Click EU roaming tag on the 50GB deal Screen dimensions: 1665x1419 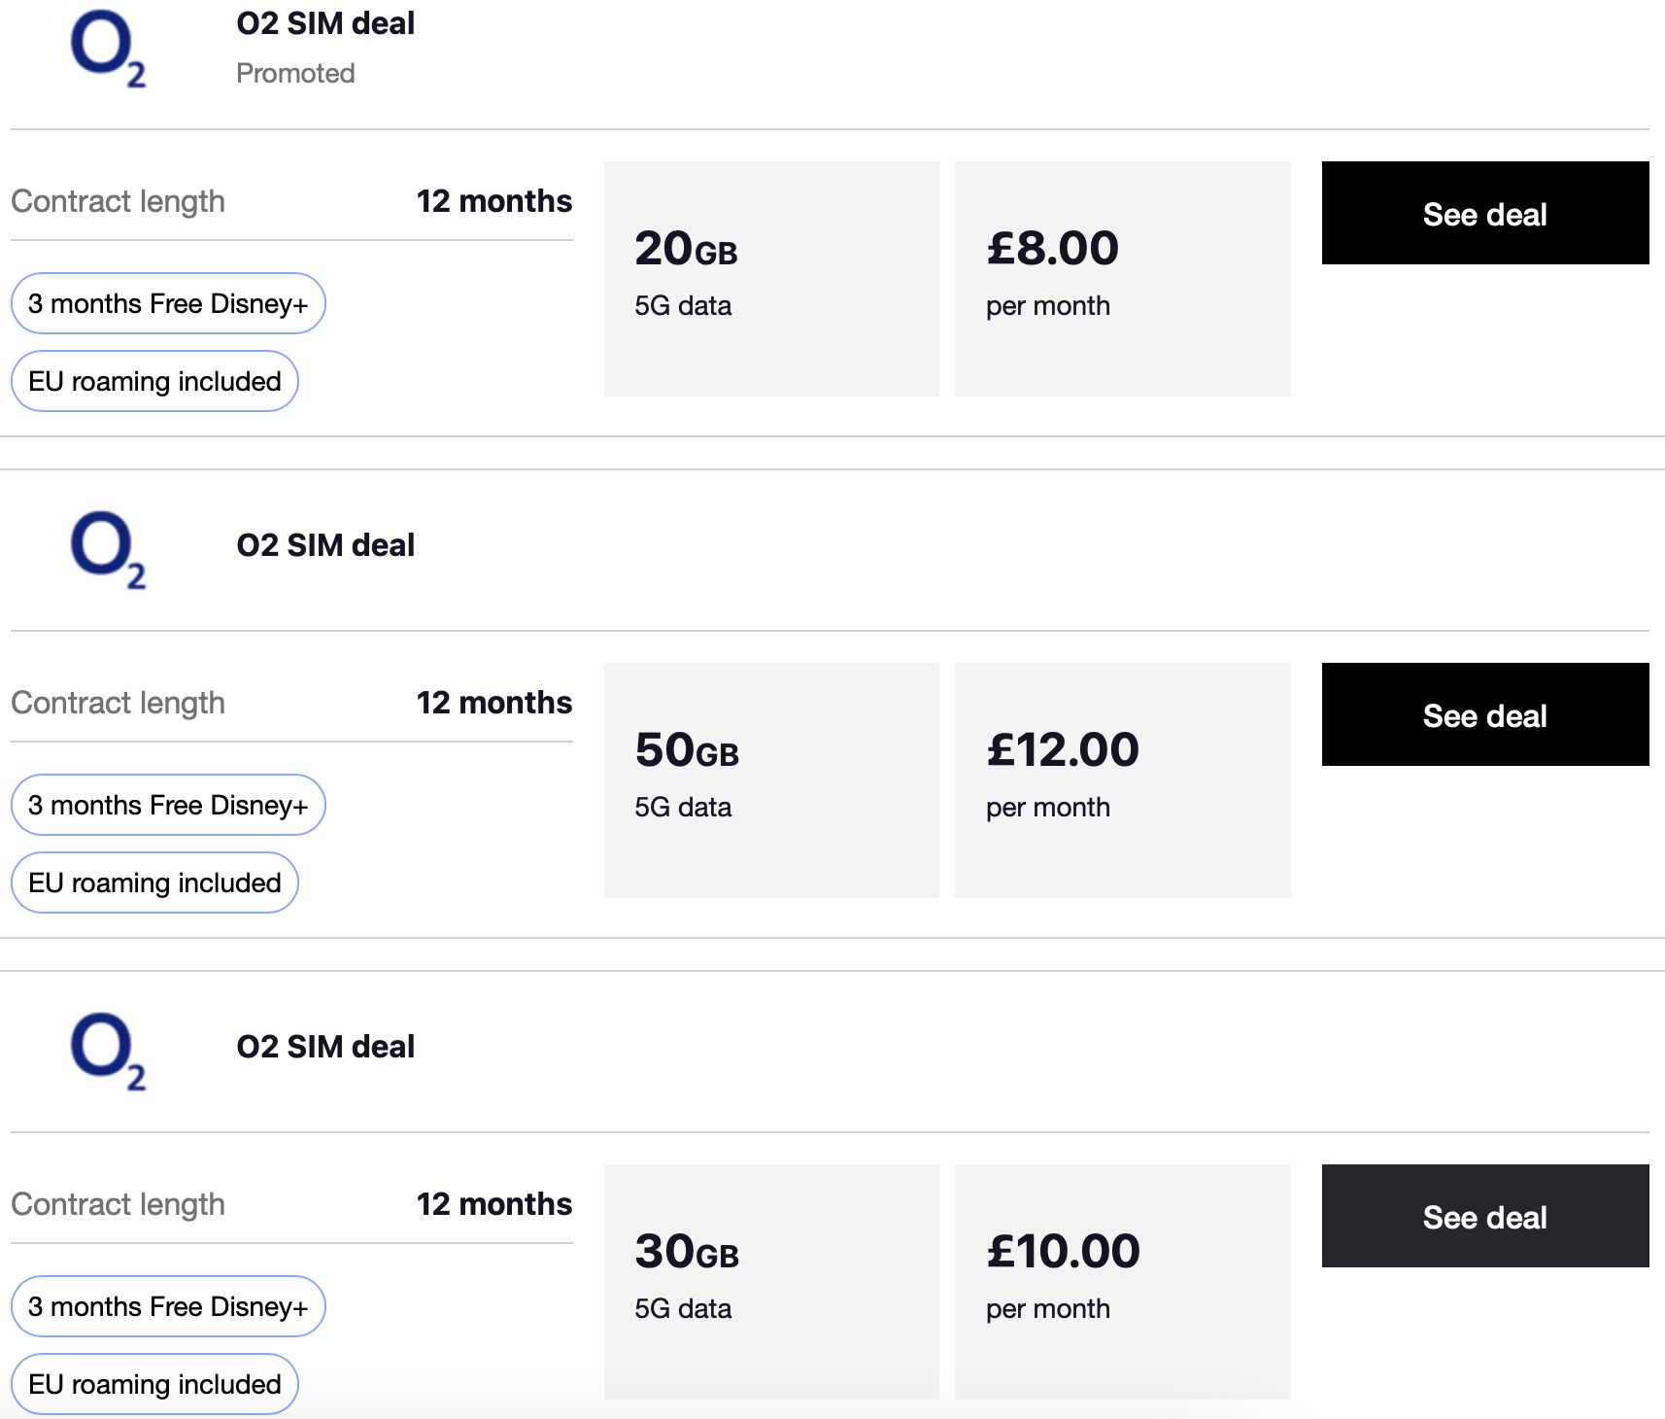point(154,883)
